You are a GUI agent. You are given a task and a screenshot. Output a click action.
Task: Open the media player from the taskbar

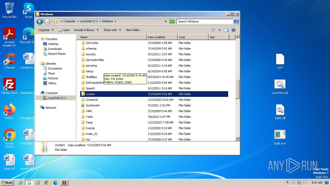tap(38, 183)
